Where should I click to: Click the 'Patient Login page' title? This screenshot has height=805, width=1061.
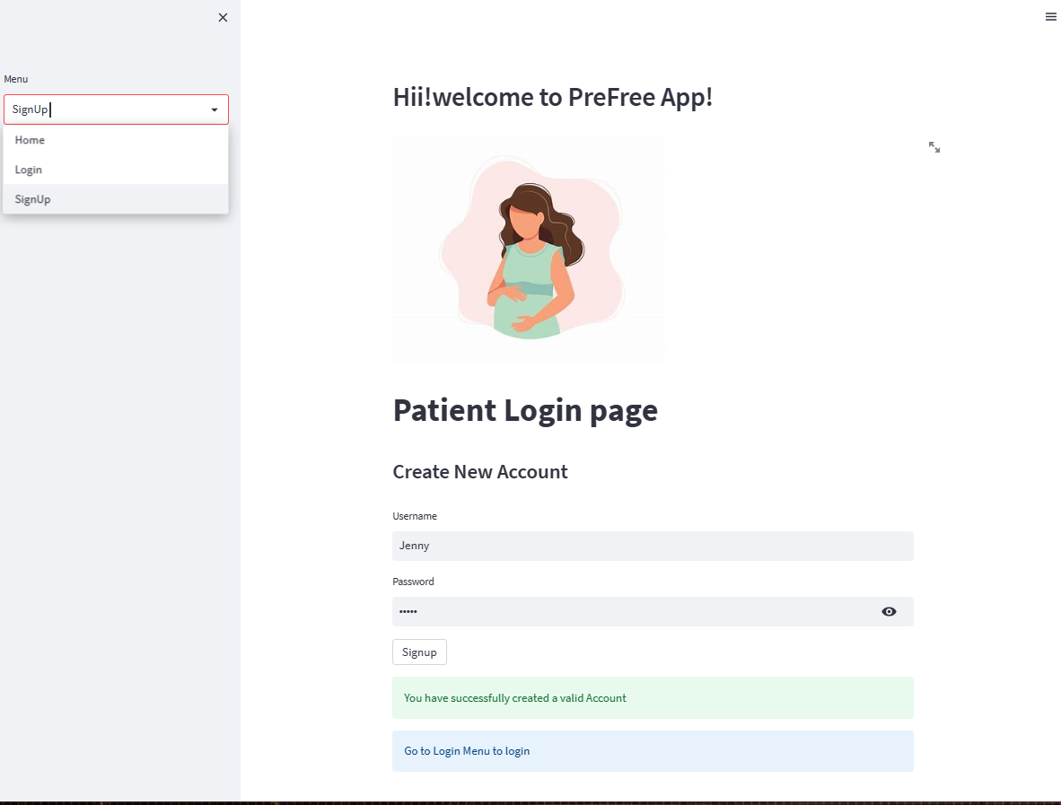(x=525, y=410)
